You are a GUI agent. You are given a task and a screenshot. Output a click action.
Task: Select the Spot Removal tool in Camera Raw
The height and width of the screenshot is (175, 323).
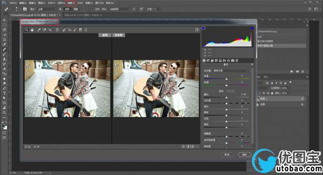coord(64,30)
